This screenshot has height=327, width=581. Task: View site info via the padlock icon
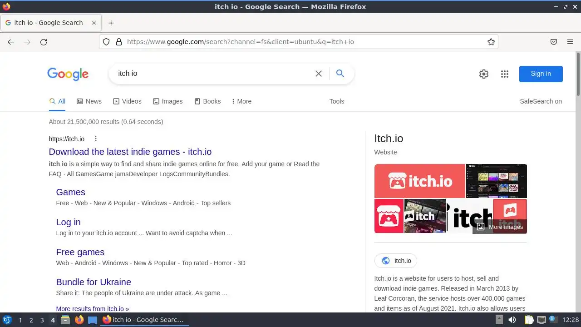click(119, 42)
